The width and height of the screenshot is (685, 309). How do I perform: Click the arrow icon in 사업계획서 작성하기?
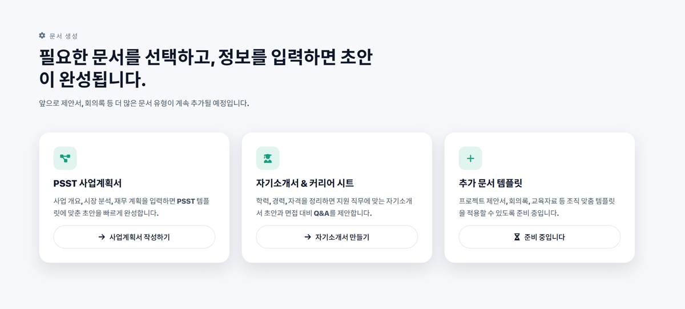[102, 237]
